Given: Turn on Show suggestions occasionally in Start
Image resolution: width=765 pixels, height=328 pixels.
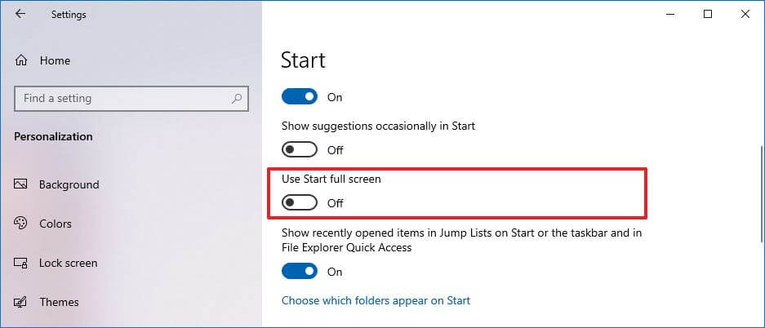Looking at the screenshot, I should tap(299, 150).
